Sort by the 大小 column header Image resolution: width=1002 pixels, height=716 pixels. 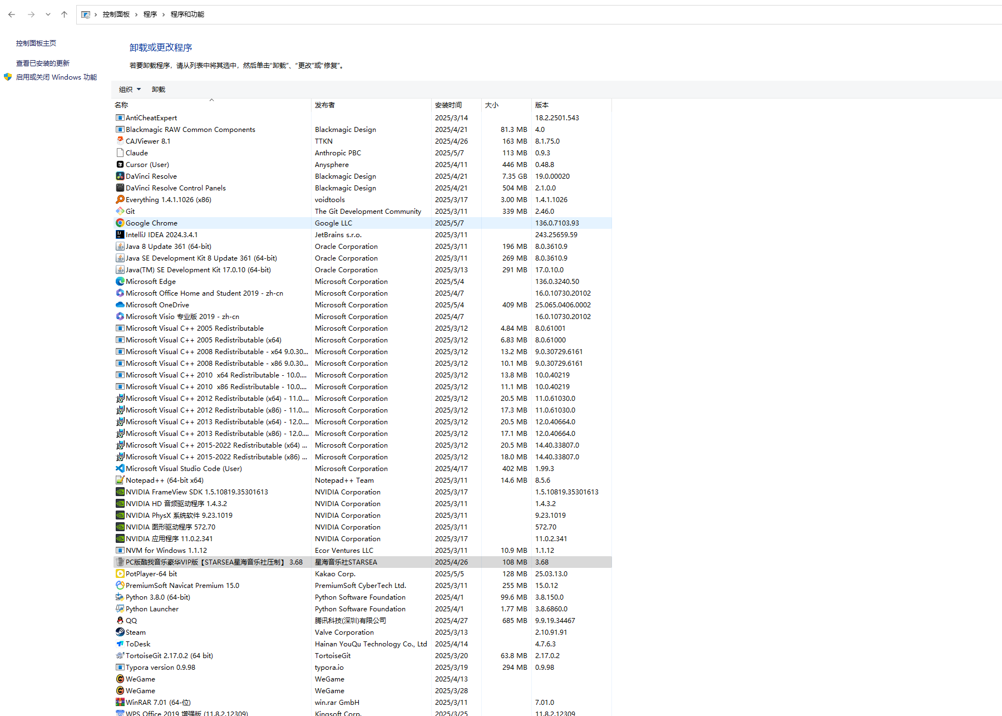[x=507, y=105]
